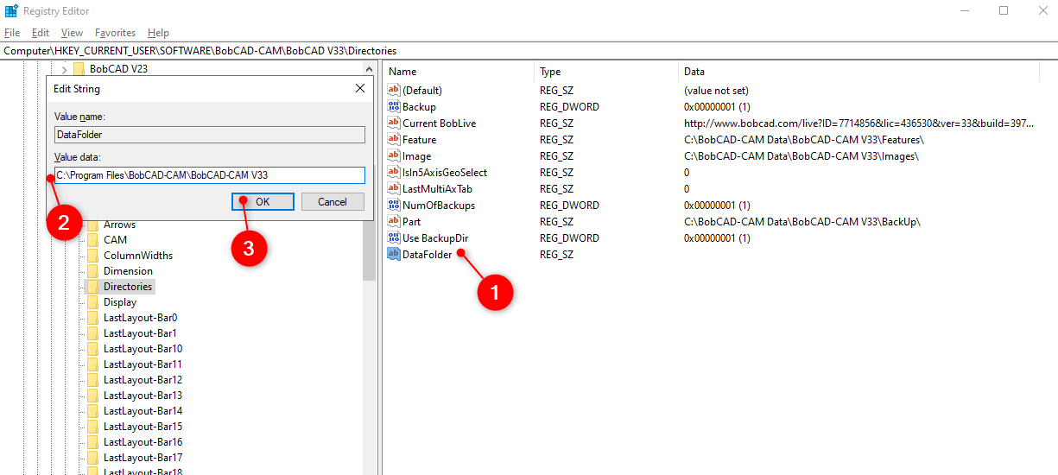
Task: Select the Directories key folder icon
Action: (x=93, y=287)
